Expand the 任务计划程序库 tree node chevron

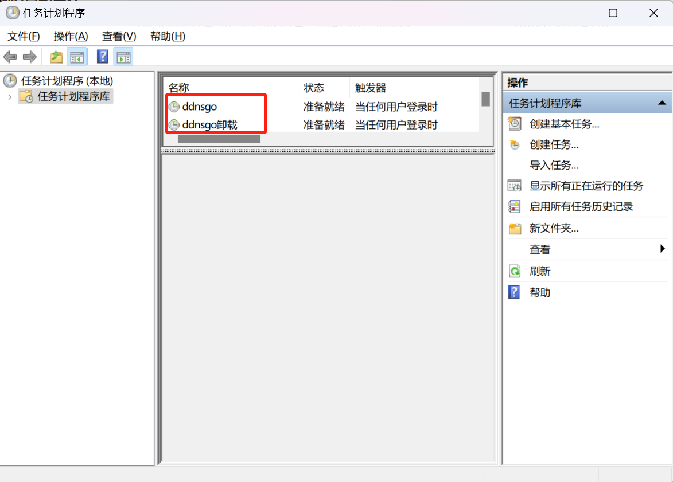click(10, 97)
